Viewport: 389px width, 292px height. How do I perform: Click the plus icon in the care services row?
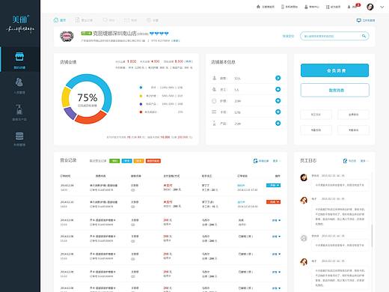point(278,100)
